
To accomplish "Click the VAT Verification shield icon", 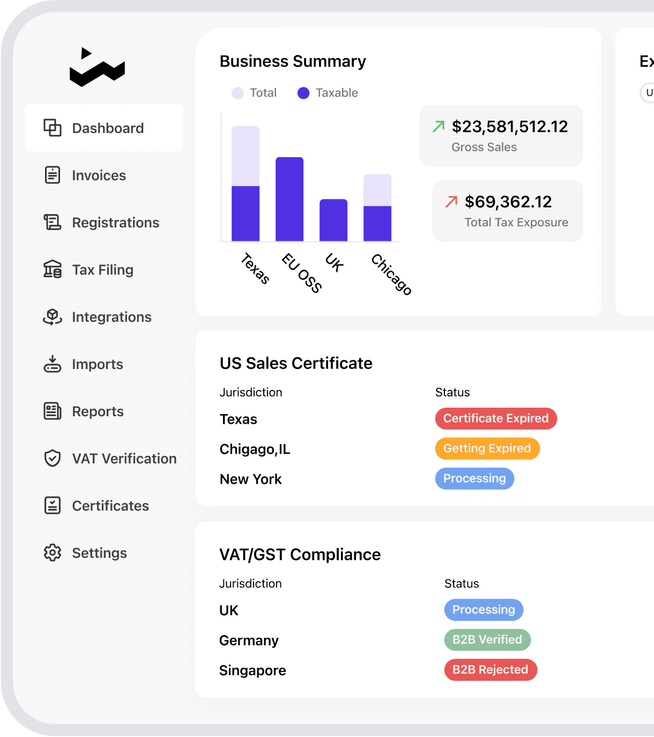I will (x=53, y=458).
